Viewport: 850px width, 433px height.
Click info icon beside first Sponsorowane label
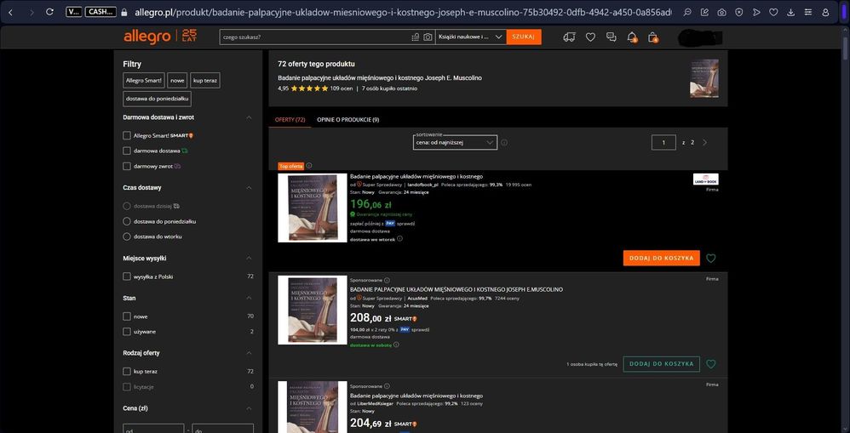tap(387, 280)
